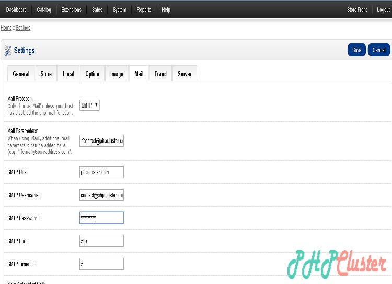Click the Settings page heading

tap(24, 51)
